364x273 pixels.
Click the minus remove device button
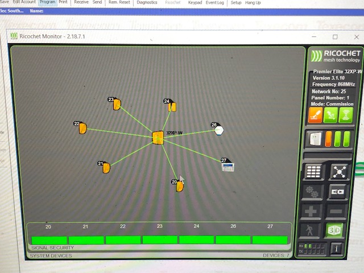pos(336,211)
